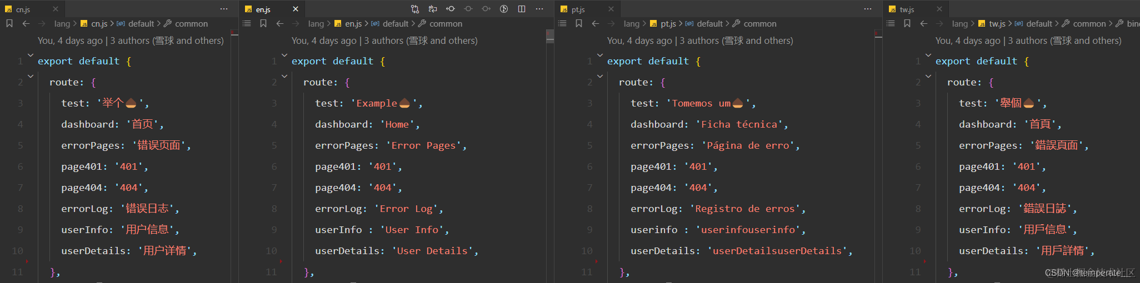Click 'Ficha técnica' string in pt.js
Screen dimensions: 1140x283
[x=739, y=124]
